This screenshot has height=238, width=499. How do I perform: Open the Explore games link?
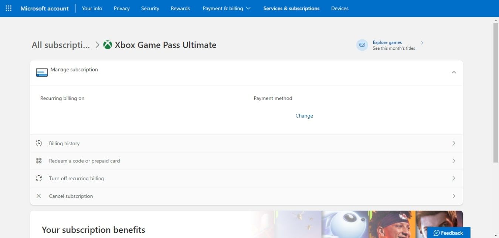[x=387, y=42]
